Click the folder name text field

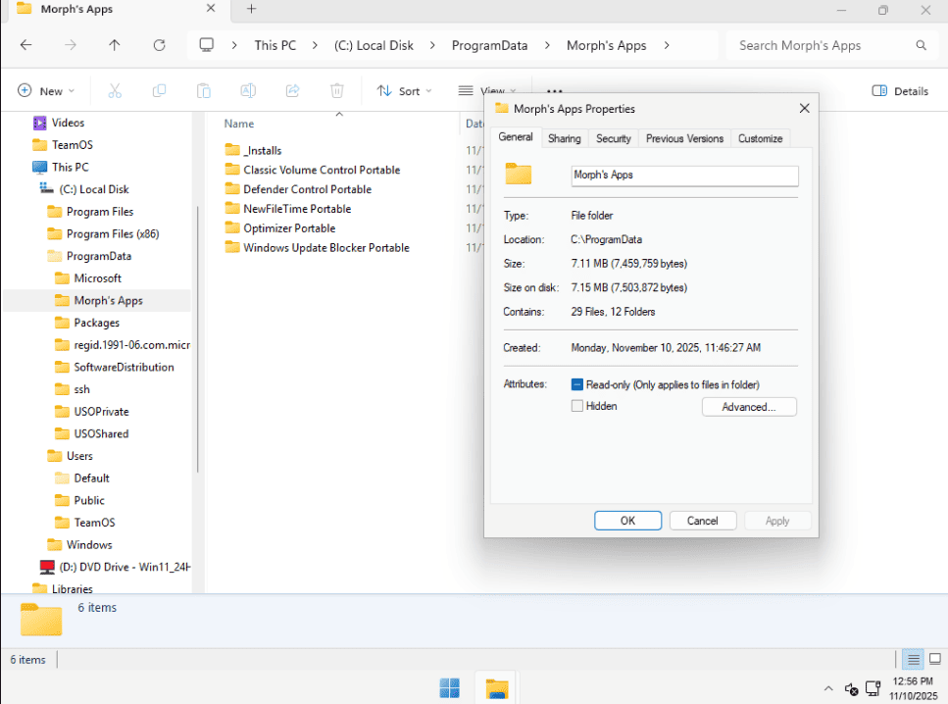pyautogui.click(x=684, y=176)
